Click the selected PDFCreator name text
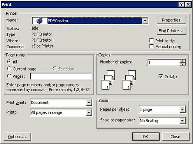The image size is (193, 144). pyautogui.click(x=58, y=21)
